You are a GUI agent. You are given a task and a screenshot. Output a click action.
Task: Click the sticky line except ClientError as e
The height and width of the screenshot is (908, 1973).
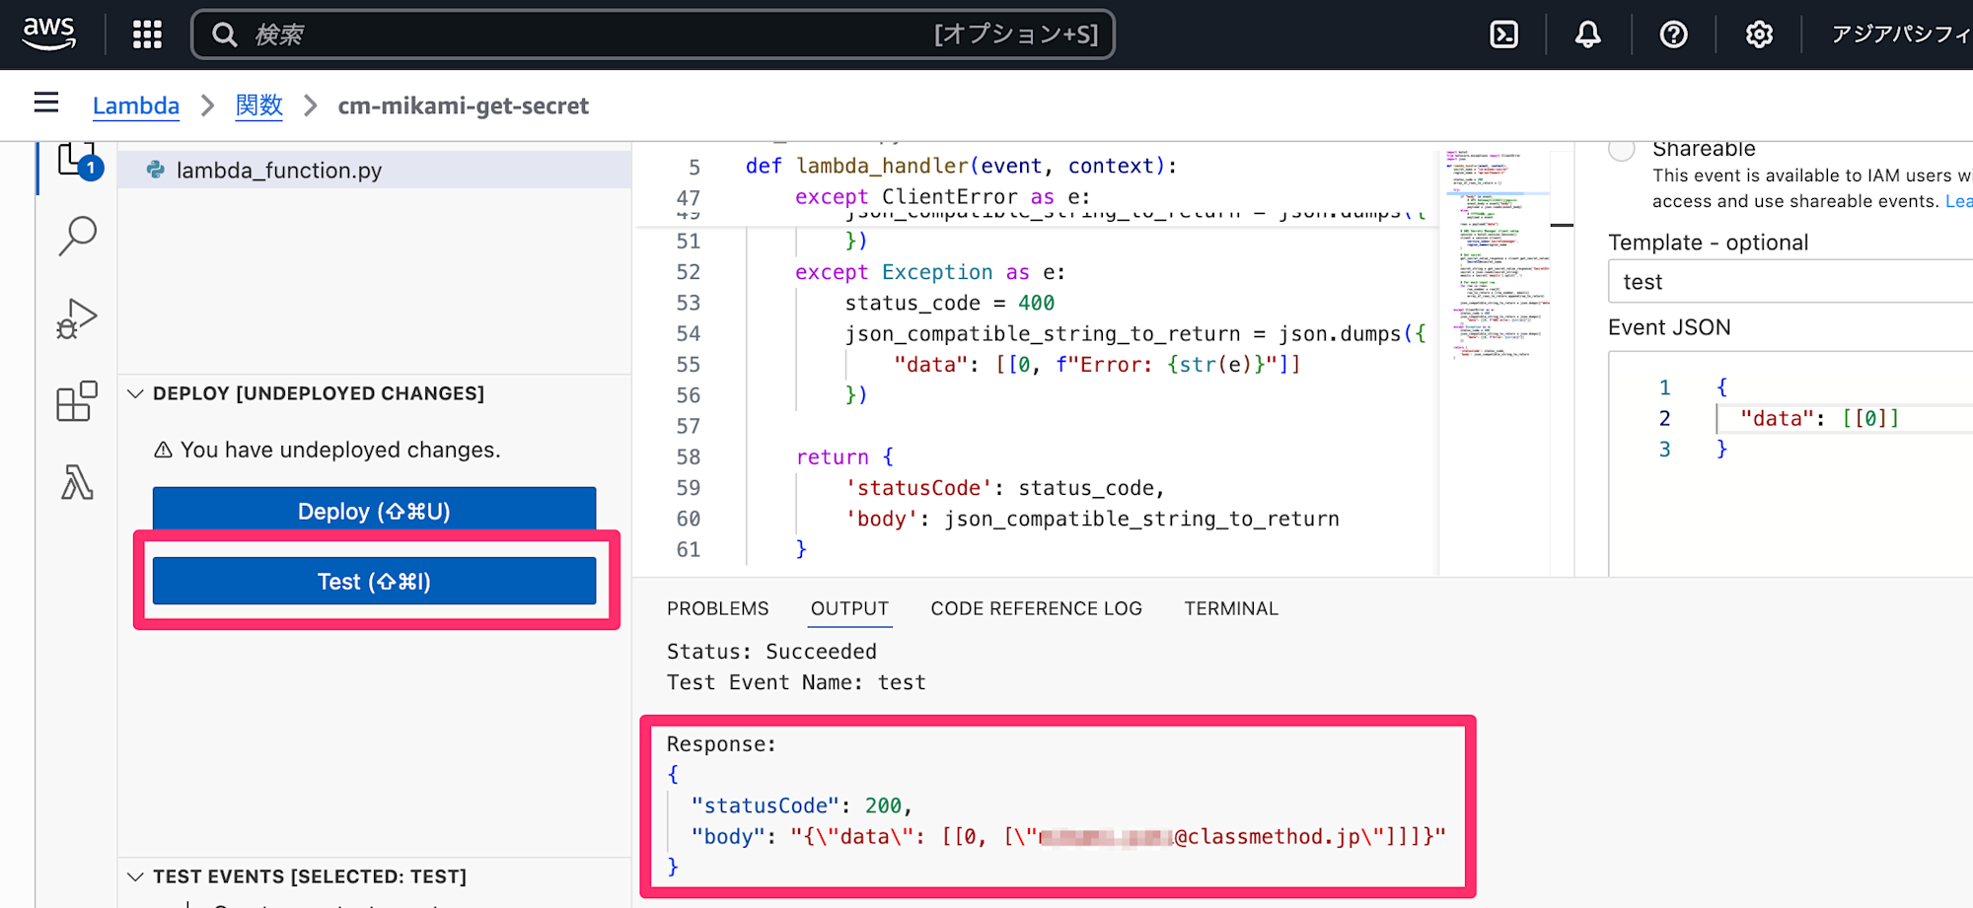(942, 197)
